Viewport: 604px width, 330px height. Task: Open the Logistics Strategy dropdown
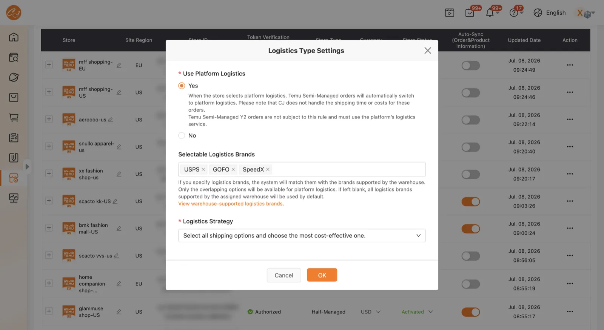(302, 235)
